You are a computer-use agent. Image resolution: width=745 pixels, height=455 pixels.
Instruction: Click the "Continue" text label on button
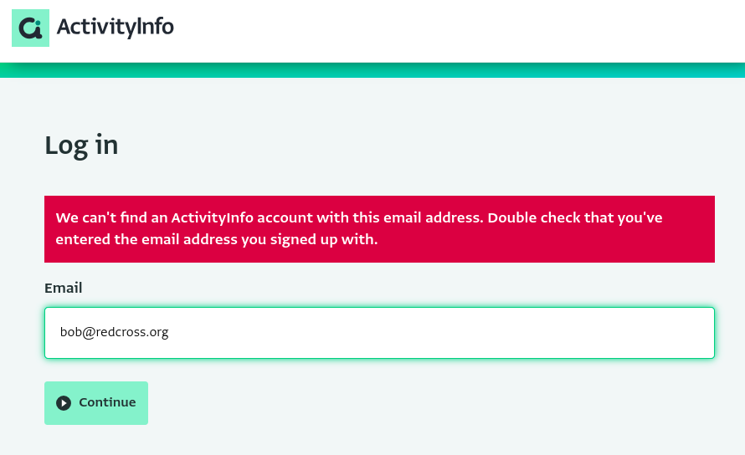107,402
